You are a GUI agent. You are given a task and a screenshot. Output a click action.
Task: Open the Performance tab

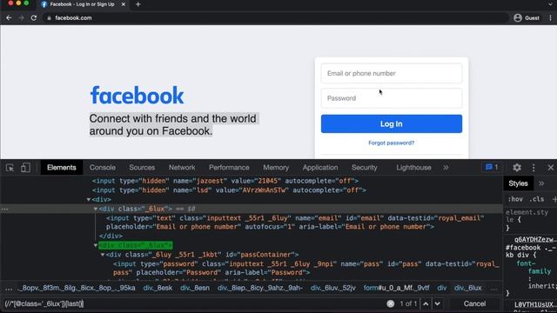pyautogui.click(x=229, y=168)
